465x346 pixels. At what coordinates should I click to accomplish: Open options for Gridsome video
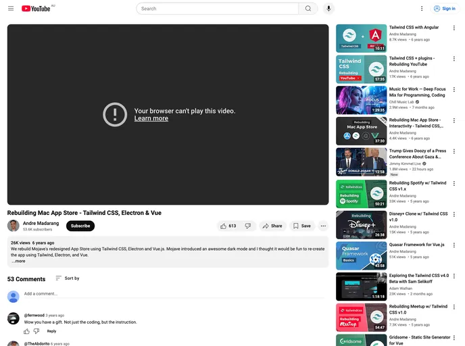click(x=454, y=338)
